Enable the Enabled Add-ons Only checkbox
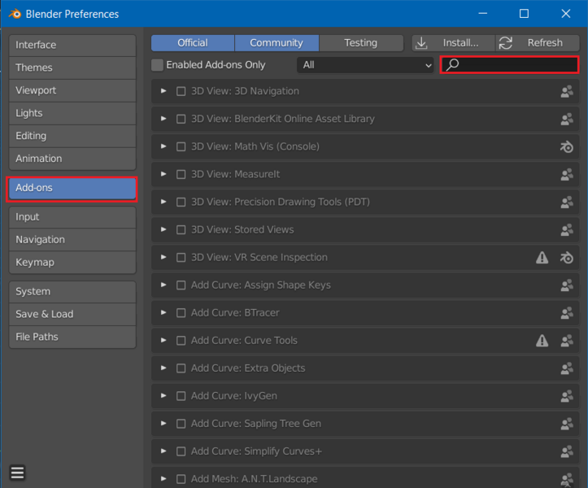The height and width of the screenshot is (488, 588). click(x=158, y=65)
